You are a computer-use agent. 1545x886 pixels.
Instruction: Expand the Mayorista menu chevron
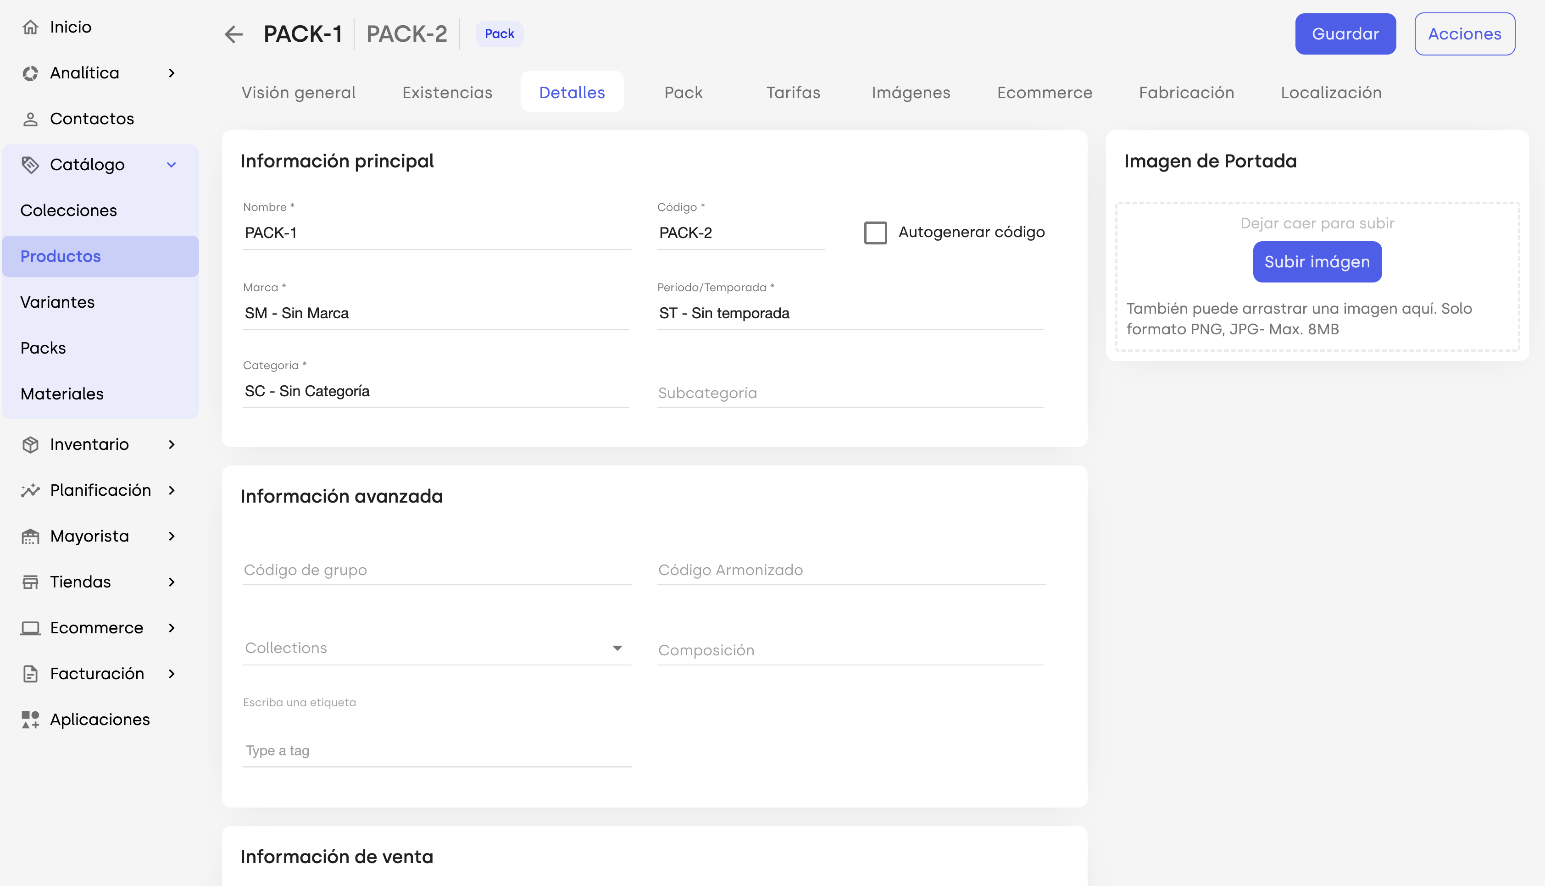(x=172, y=536)
